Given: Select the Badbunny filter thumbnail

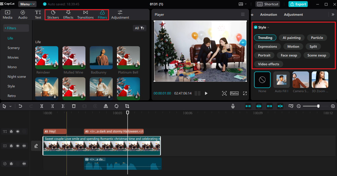Looking at the screenshot, I should pyautogui.click(x=101, y=58).
